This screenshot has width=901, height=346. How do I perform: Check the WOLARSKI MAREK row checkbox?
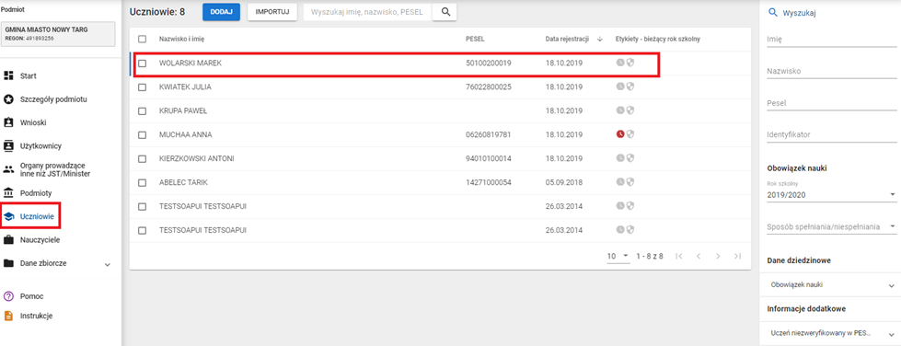coord(142,63)
